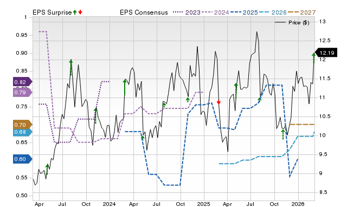Click the 0.55 label on the left axis

(x=21, y=178)
